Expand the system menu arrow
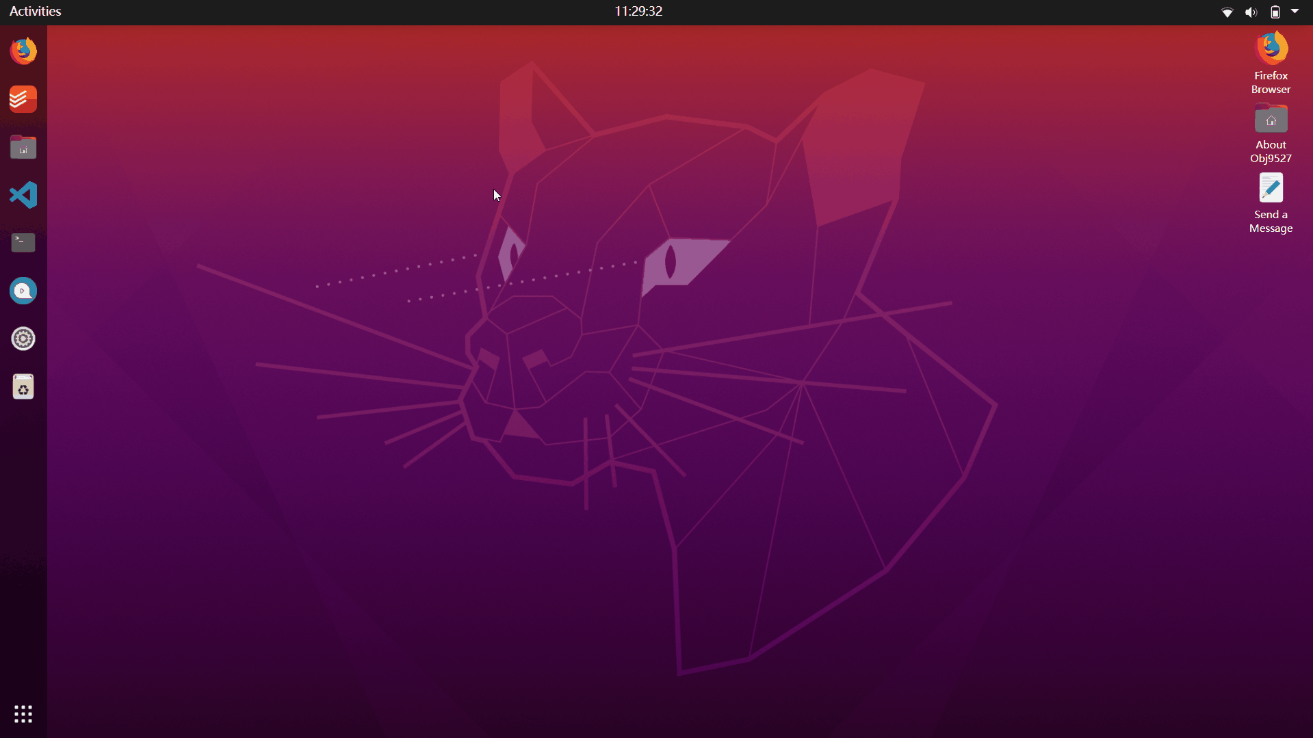Screen dimensions: 1313x738 pos(1295,11)
